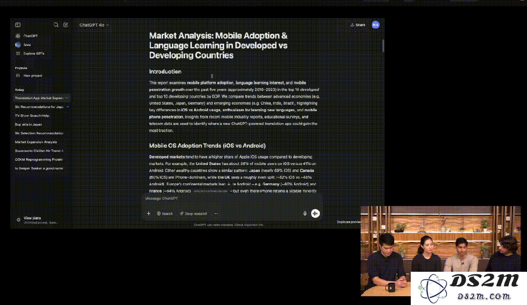The height and width of the screenshot is (305, 527).
Task: Start voice mode with waveform button
Action: [x=315, y=214]
